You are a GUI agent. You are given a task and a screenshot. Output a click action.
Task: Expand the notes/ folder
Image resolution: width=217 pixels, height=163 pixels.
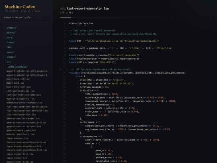(10, 52)
